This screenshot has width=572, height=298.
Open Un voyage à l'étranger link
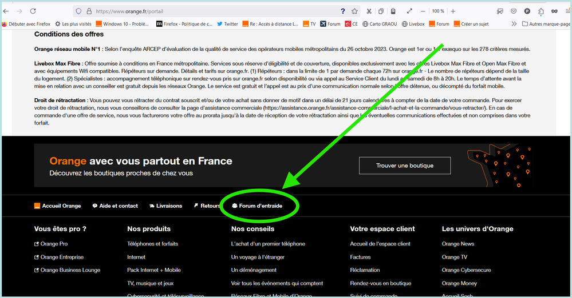point(258,257)
